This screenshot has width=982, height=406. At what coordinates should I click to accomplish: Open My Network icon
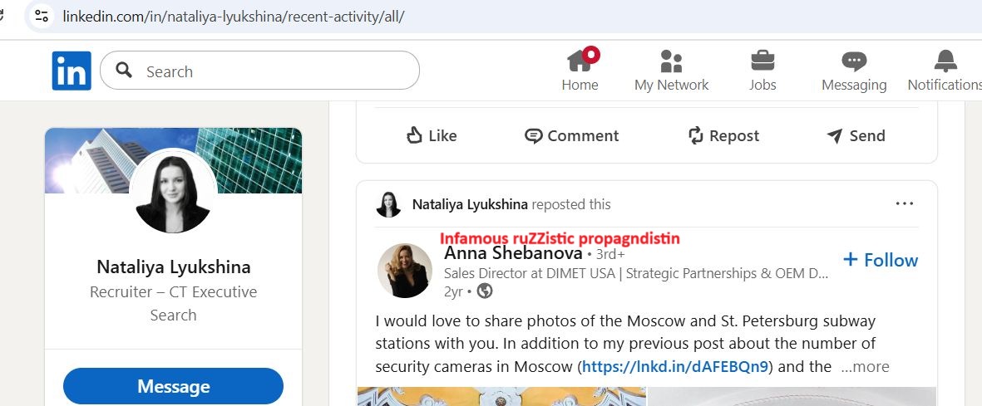pyautogui.click(x=671, y=61)
